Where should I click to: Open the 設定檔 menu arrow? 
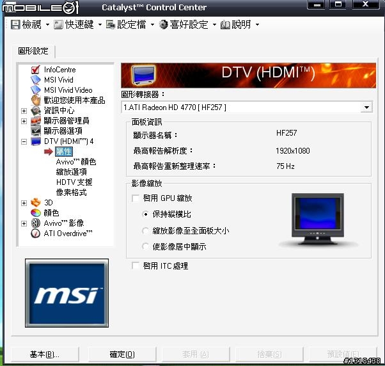click(x=152, y=24)
